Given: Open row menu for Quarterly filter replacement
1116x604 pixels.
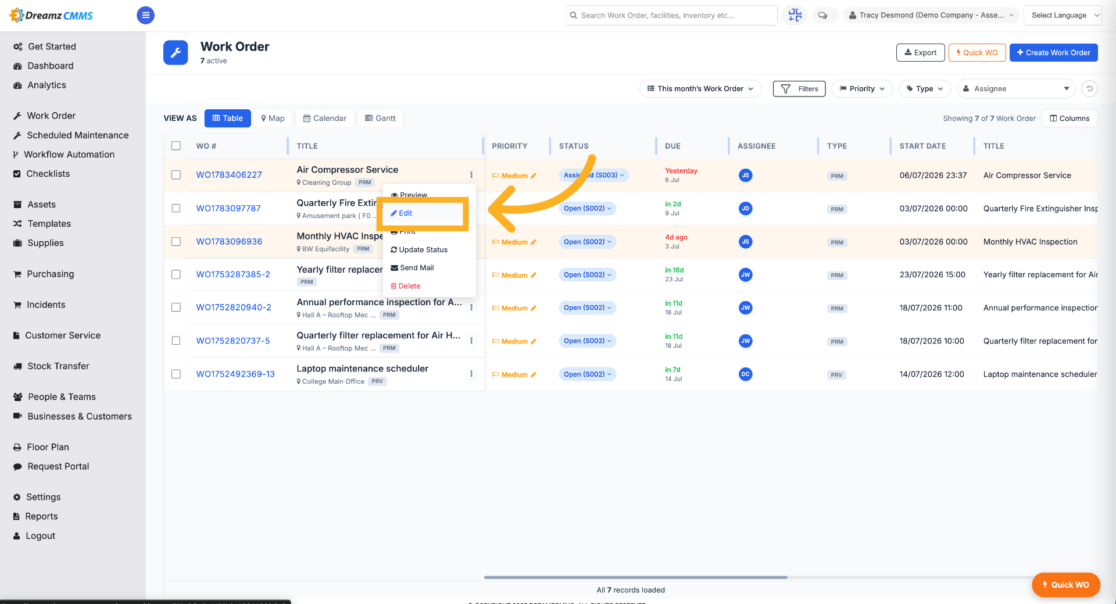Looking at the screenshot, I should [471, 341].
